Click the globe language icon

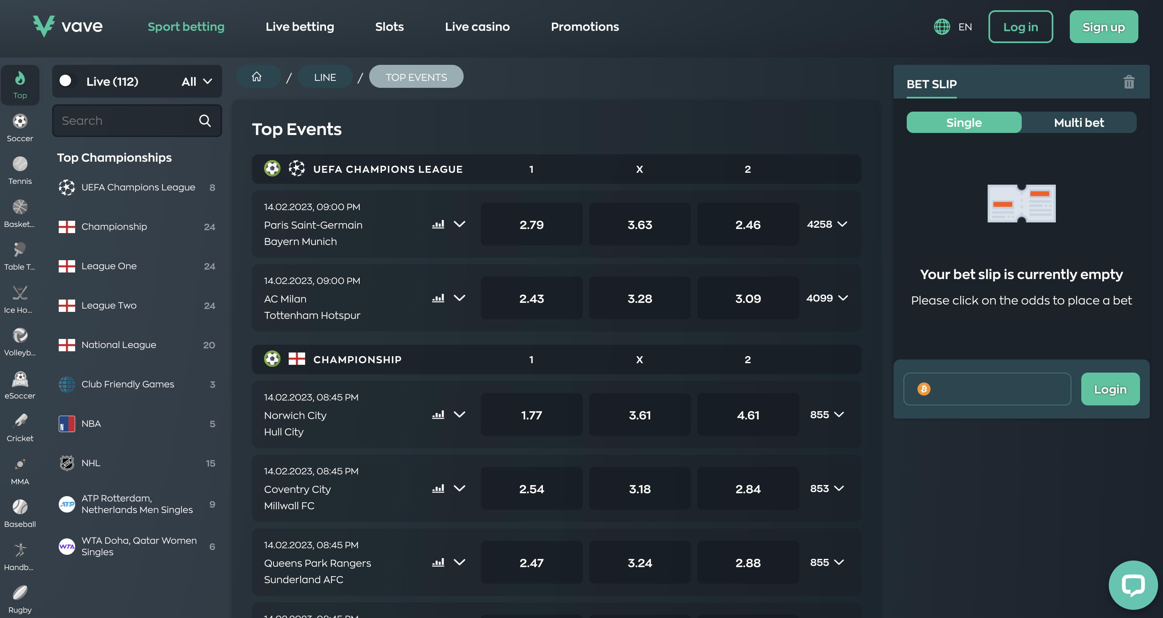[x=942, y=27]
